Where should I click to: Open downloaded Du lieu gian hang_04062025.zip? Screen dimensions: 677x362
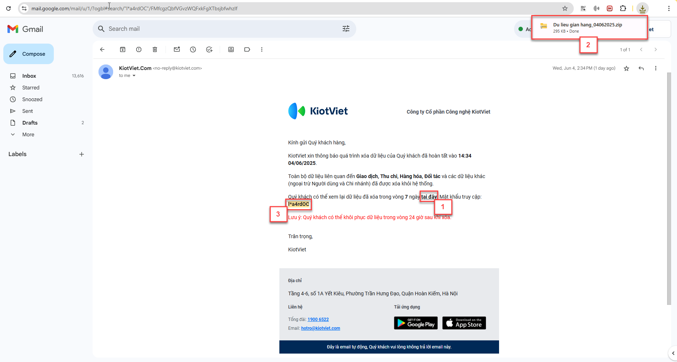tap(589, 27)
